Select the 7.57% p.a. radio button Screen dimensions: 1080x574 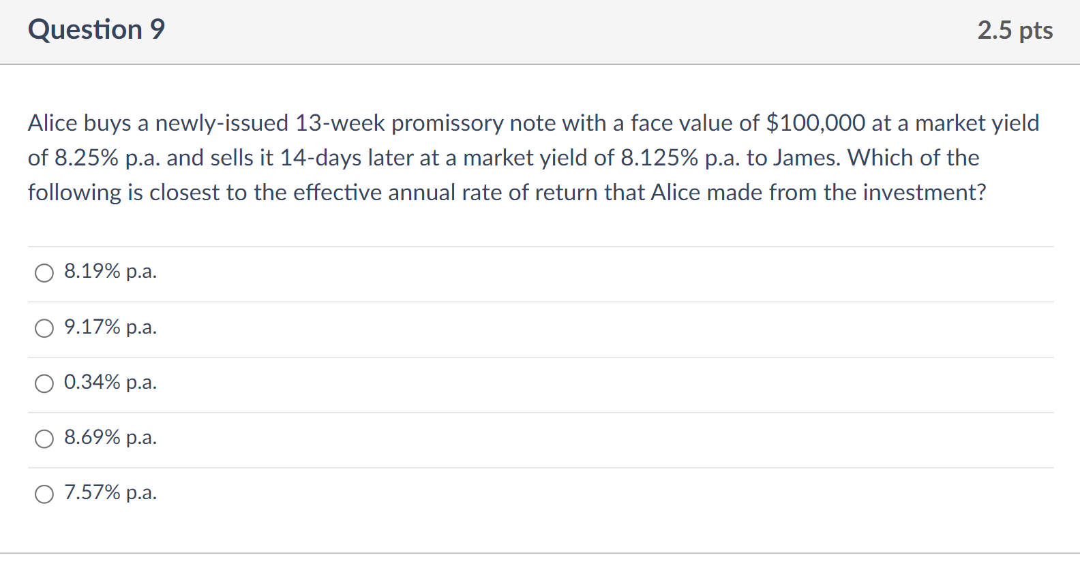coord(44,494)
